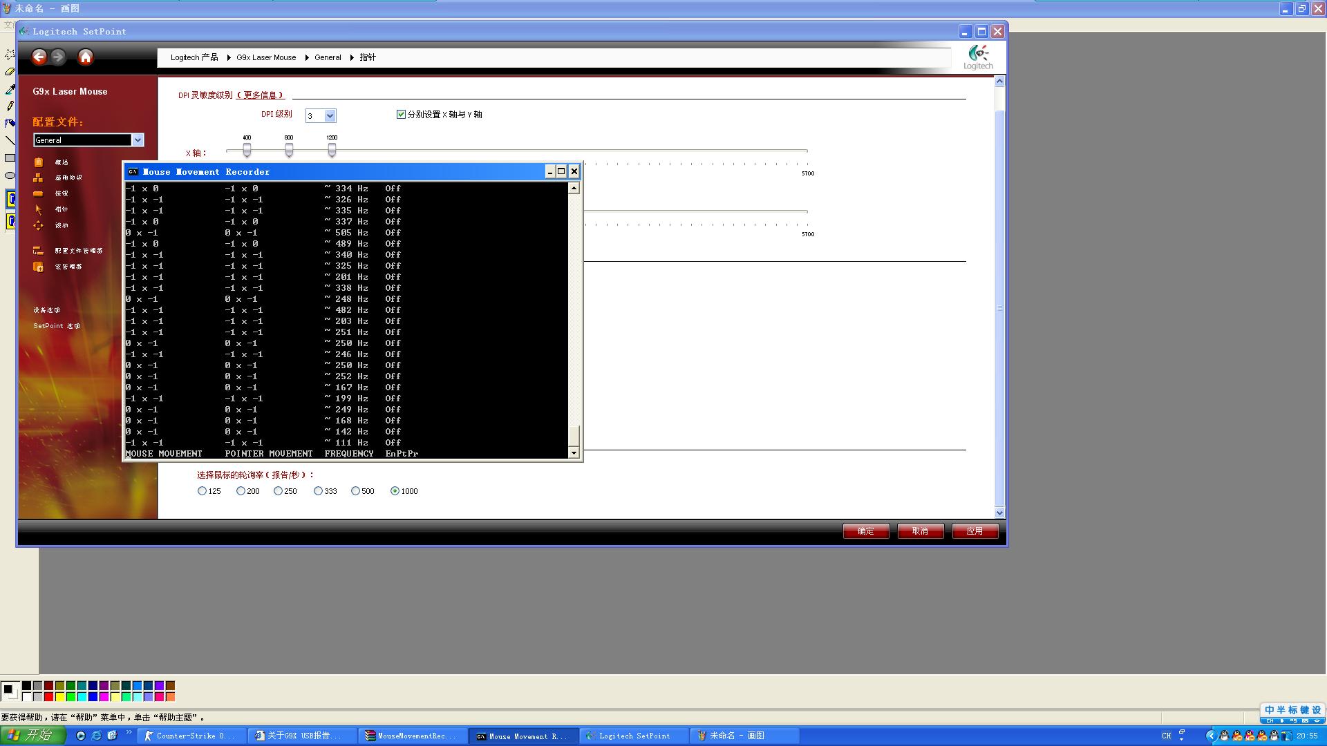Open console system menu icon of Recorder
This screenshot has height=746, width=1327.
(133, 172)
